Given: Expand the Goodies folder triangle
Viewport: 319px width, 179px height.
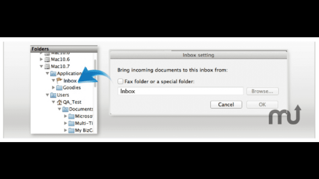Looking at the screenshot, I should pyautogui.click(x=53, y=88).
